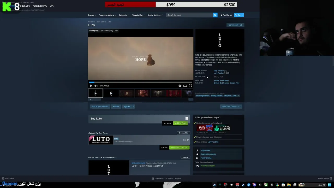This screenshot has height=188, width=334.
Task: Open video settings gear icon
Action: tap(180, 86)
